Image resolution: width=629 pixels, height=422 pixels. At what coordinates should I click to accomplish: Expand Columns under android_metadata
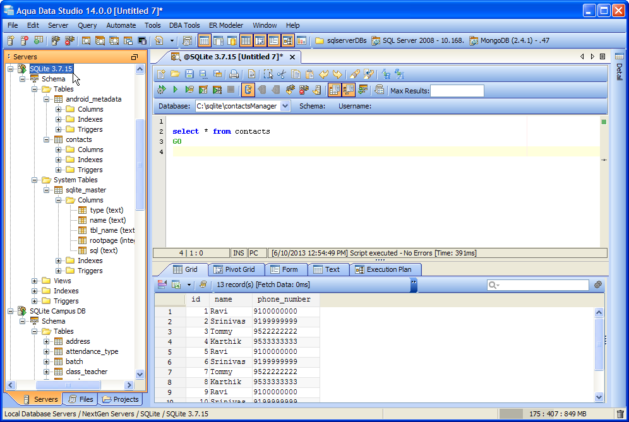pyautogui.click(x=59, y=109)
